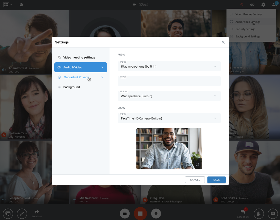This screenshot has width=280, height=220.
Task: Click the red stop button to end the meeting
Action: pos(140,213)
